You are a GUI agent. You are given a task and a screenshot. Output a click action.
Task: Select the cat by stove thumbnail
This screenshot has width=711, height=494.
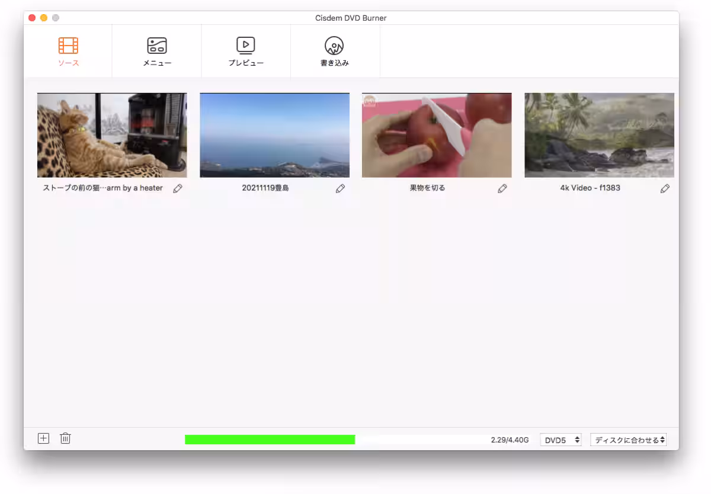coord(112,135)
